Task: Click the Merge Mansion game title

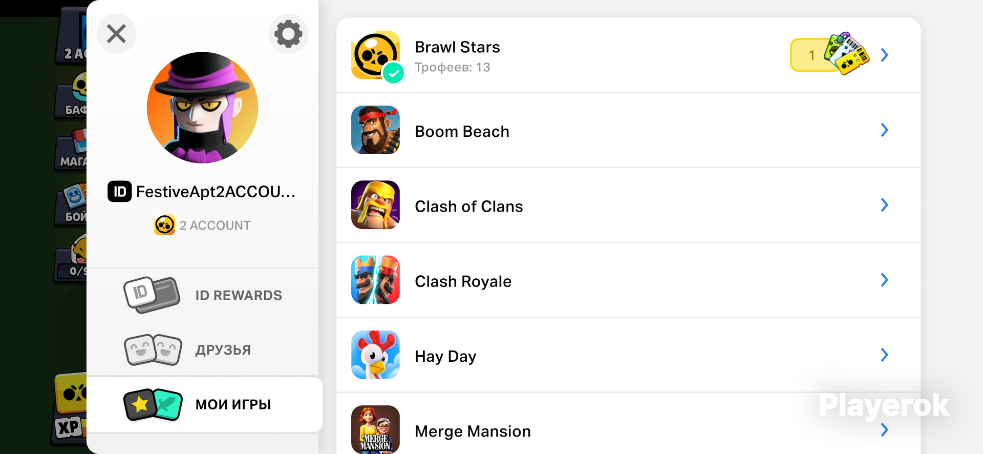Action: (x=473, y=431)
